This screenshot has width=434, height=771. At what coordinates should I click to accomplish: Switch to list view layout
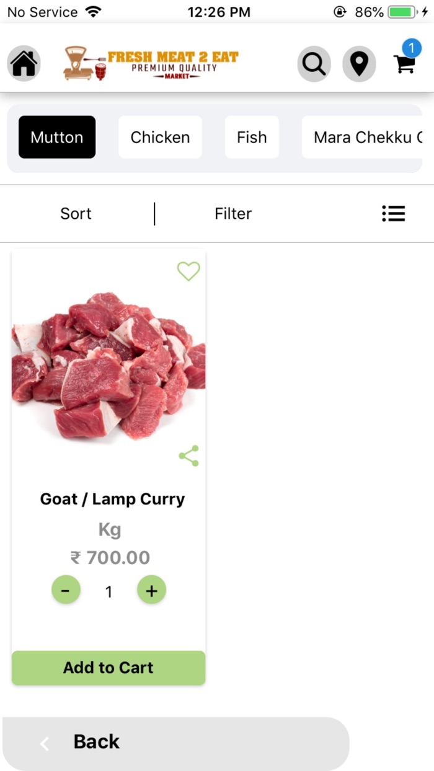coord(393,213)
